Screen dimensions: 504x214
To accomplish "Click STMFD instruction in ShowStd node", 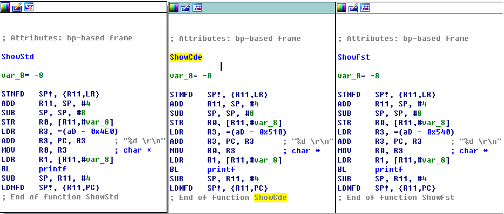I will click(50, 94).
